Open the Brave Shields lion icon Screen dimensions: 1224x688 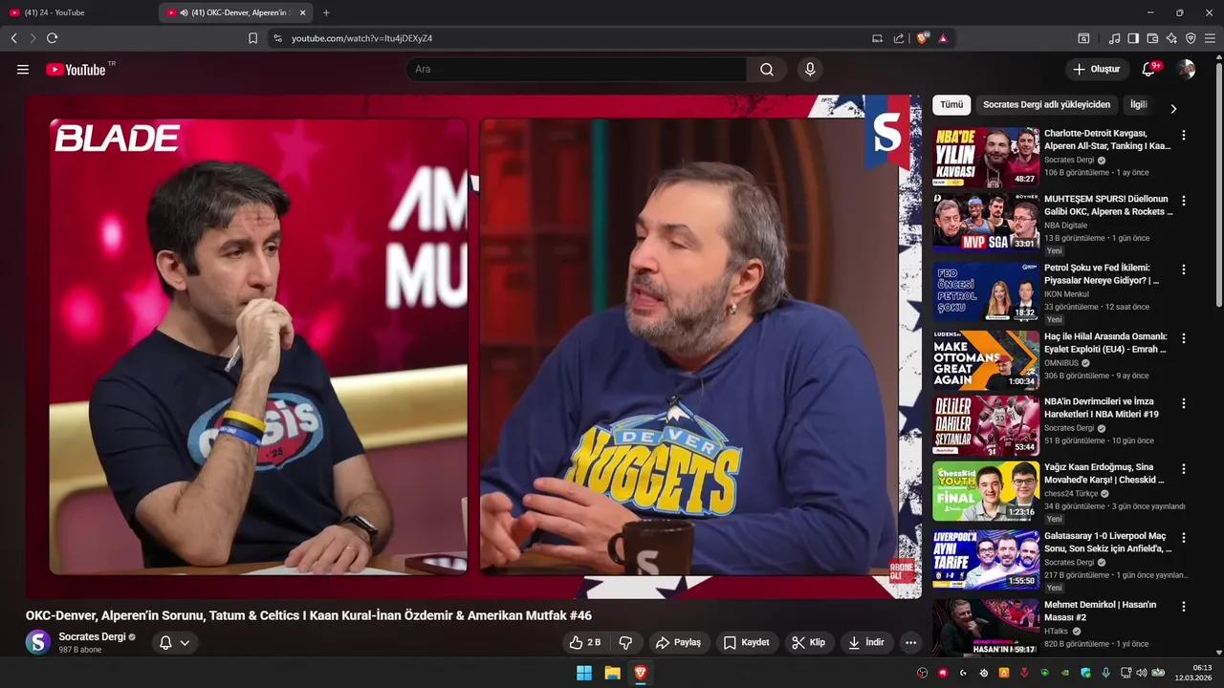click(922, 38)
